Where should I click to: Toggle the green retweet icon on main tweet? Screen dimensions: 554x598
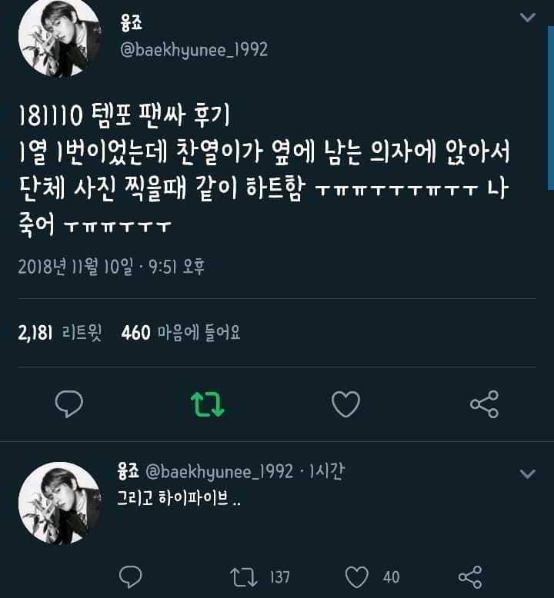tap(207, 404)
